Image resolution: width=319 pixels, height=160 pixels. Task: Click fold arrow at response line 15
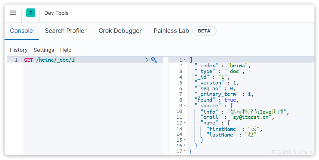pos(185,140)
